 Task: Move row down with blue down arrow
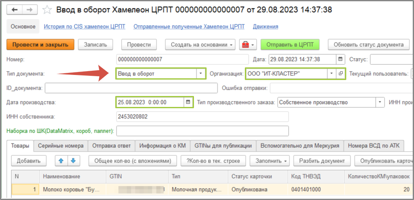pos(73,160)
